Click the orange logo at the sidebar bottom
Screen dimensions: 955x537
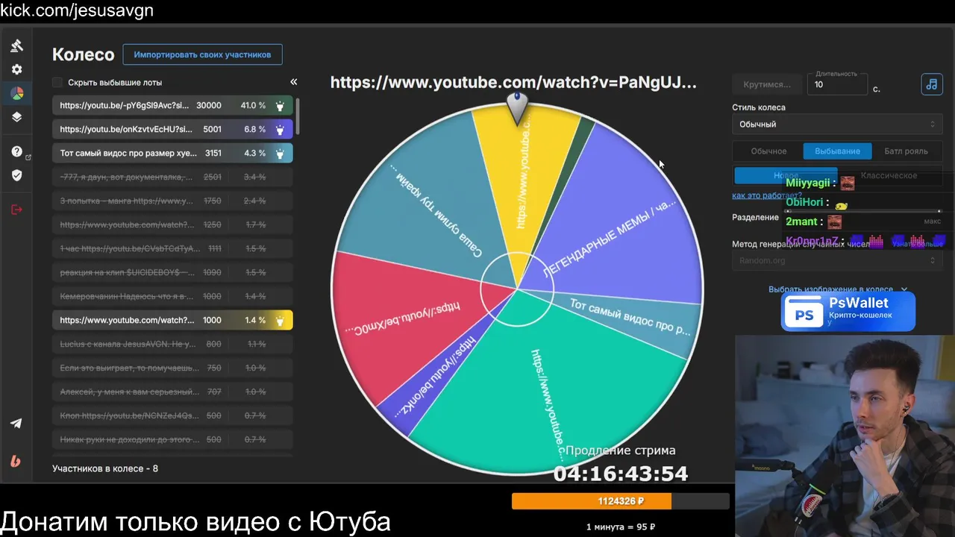[x=16, y=461]
